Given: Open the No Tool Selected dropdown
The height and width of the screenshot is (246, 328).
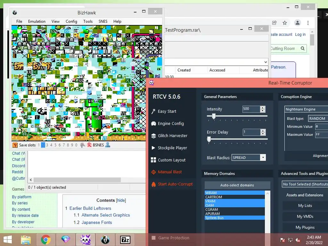Looking at the screenshot, I should coord(305,184).
